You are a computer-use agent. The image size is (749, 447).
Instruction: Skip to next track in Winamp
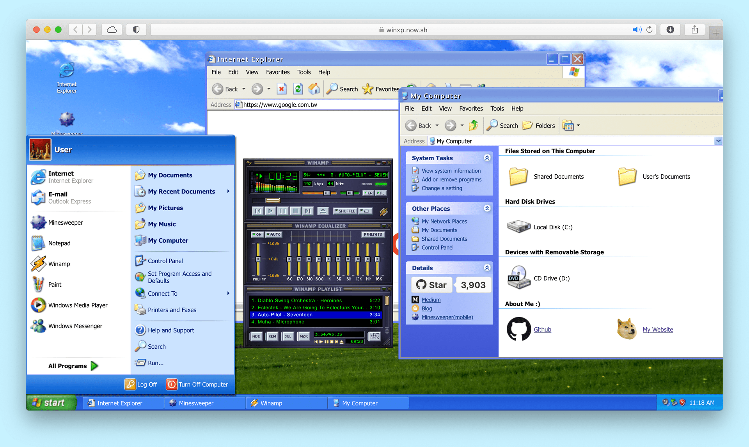(x=308, y=211)
